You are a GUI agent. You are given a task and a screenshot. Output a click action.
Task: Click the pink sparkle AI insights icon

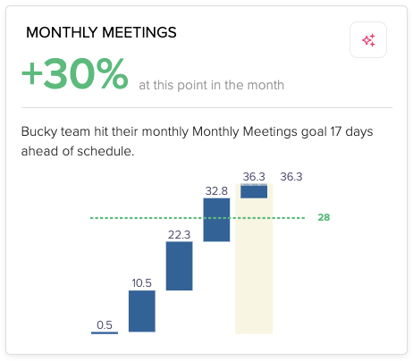click(368, 40)
